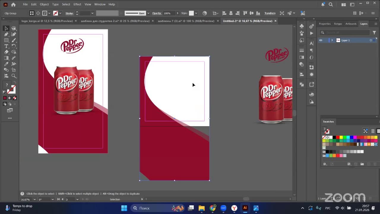The image size is (380, 214).
Task: Open Windows Start button
Action: [124, 208]
